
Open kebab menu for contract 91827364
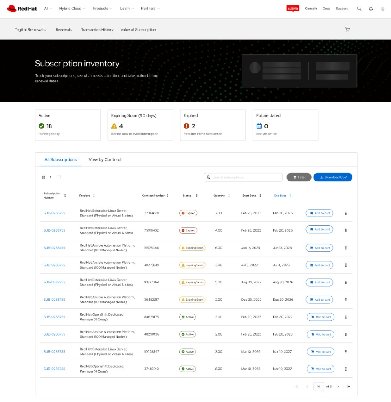coord(346,282)
